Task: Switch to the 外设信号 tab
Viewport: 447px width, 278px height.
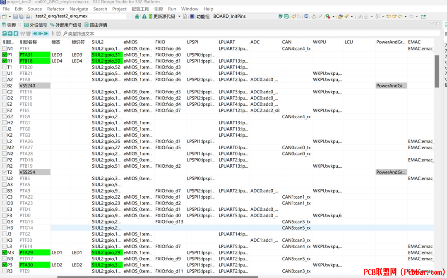Action: [36, 25]
